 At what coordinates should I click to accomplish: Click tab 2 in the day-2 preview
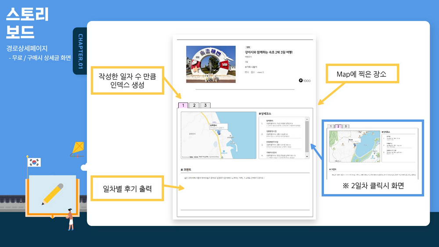(x=338, y=127)
